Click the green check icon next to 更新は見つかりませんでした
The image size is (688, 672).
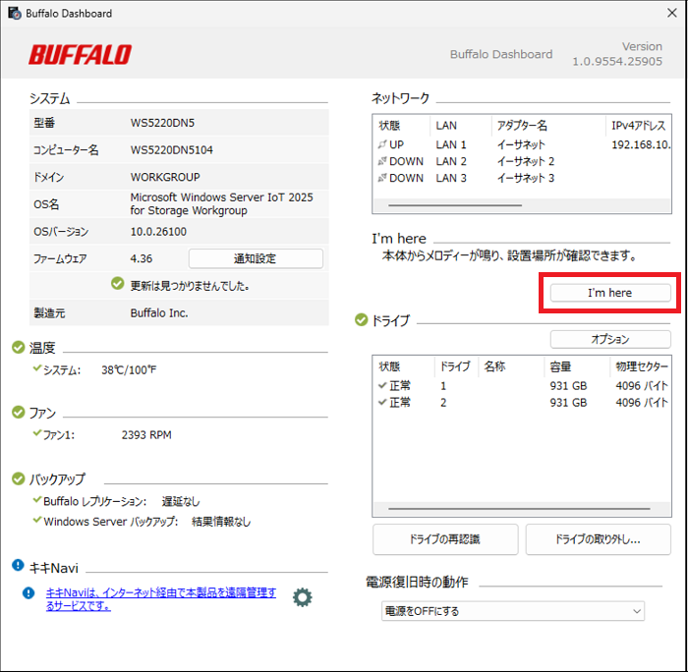point(118,283)
